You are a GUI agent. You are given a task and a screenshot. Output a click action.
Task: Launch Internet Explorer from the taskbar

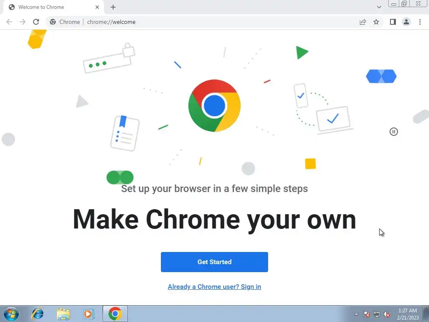tap(37, 314)
